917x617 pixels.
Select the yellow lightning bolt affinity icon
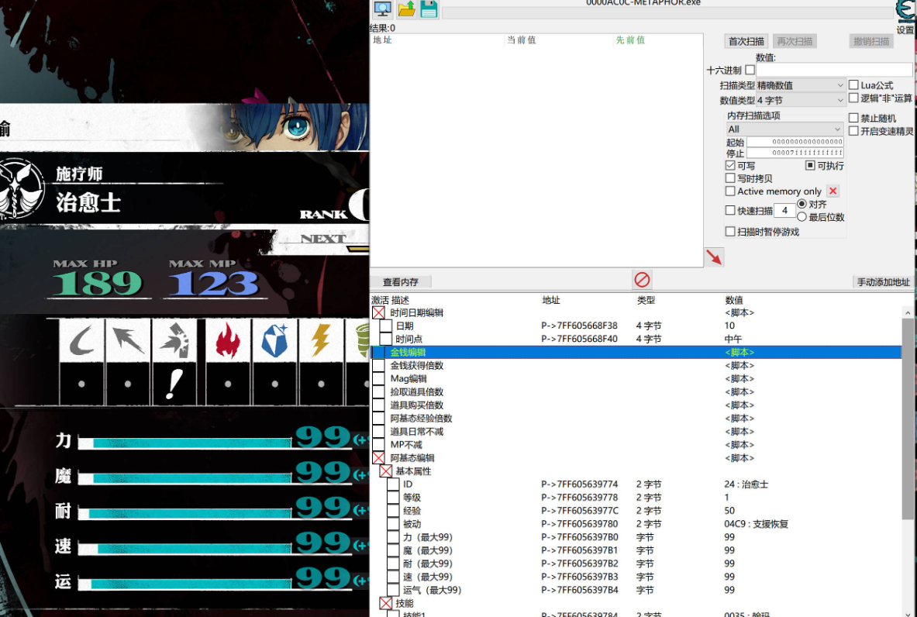[x=321, y=341]
